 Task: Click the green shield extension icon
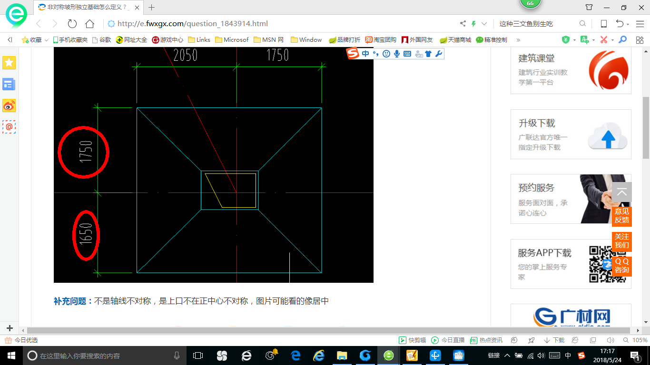pos(566,40)
